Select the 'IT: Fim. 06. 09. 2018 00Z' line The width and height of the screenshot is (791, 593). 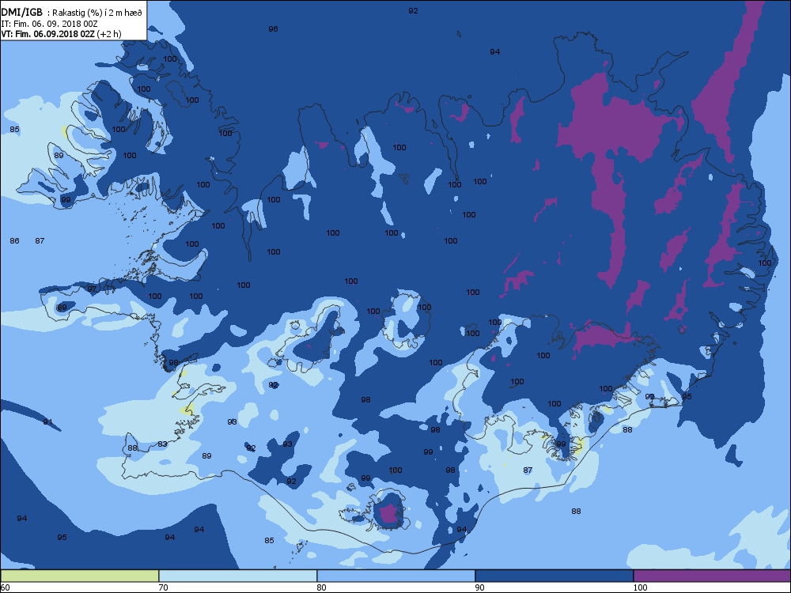(49, 24)
